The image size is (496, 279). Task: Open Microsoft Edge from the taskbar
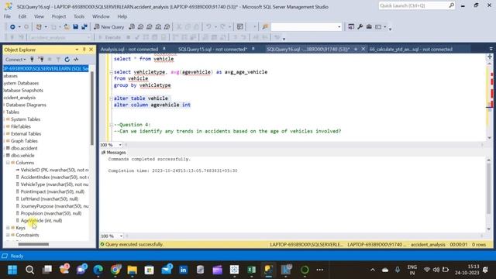98,270
